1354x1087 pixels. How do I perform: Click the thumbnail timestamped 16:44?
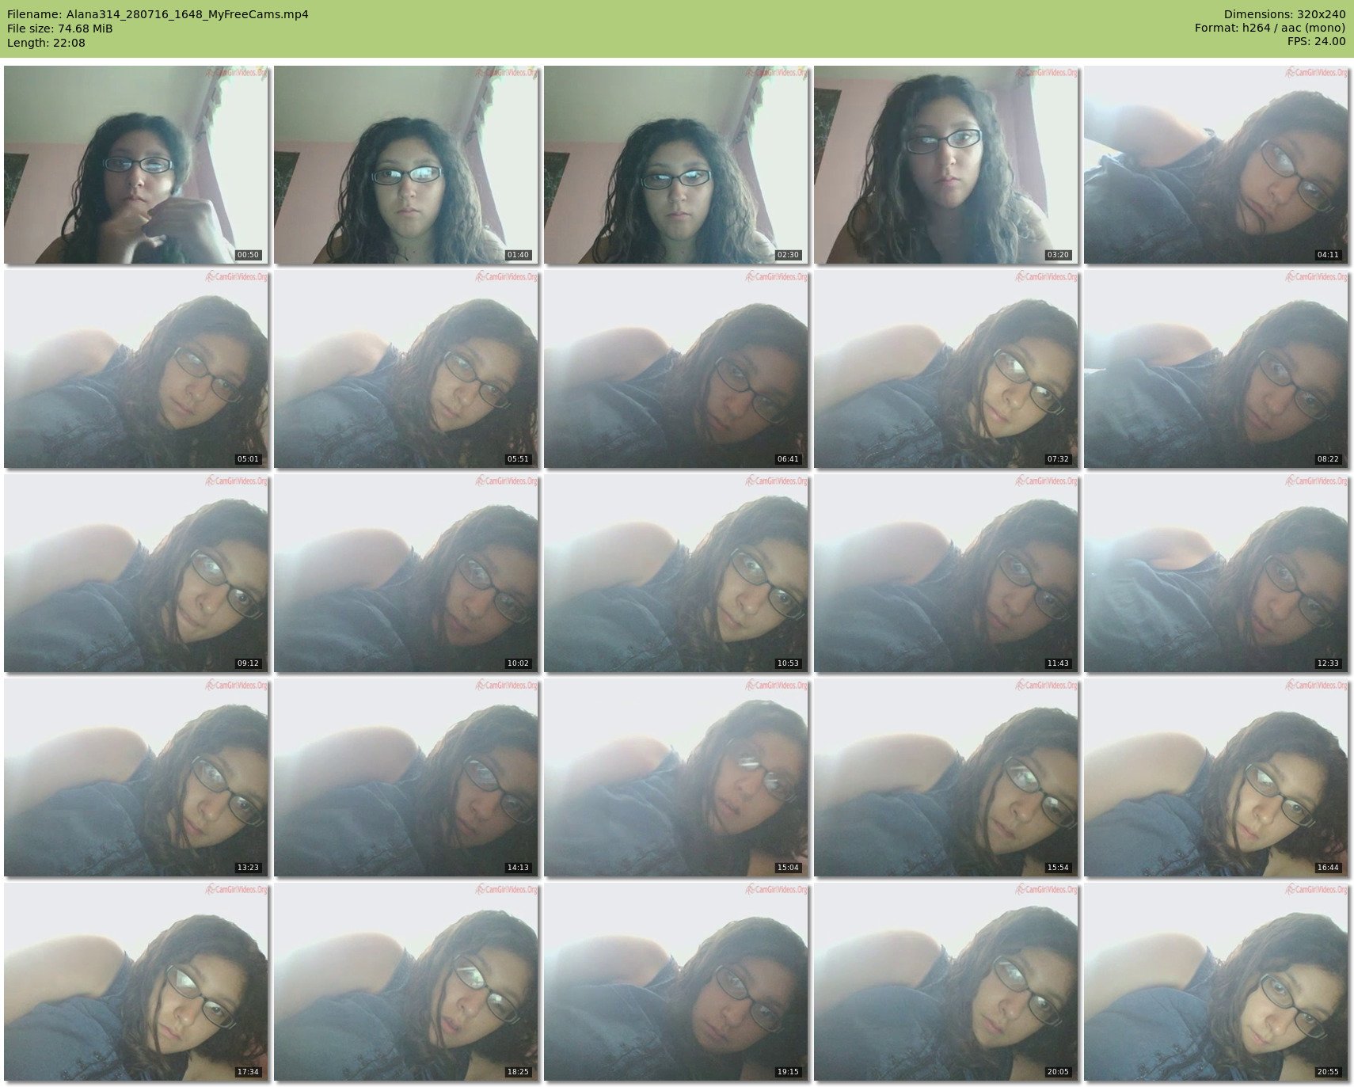(x=1215, y=777)
